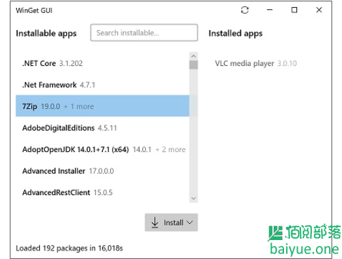Image resolution: width=342 pixels, height=259 pixels.
Task: Click '+ 1 more' versions next to 7Zip
Action: pos(79,106)
